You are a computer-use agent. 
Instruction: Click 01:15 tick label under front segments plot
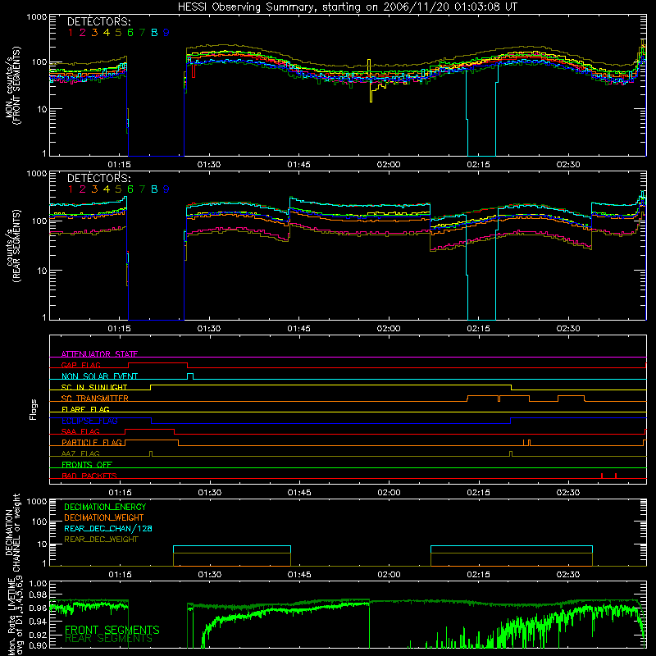click(x=119, y=165)
